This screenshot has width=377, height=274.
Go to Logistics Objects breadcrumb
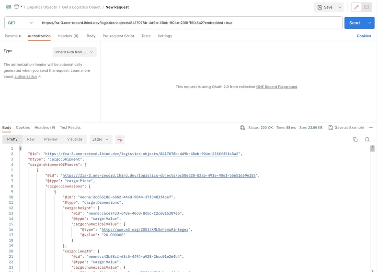coord(42,7)
